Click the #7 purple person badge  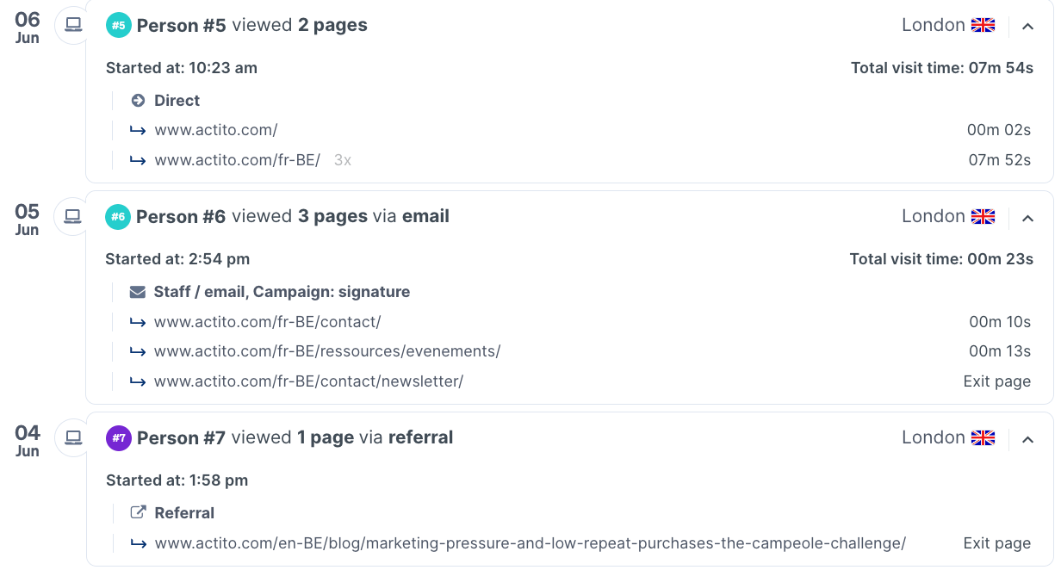click(117, 437)
